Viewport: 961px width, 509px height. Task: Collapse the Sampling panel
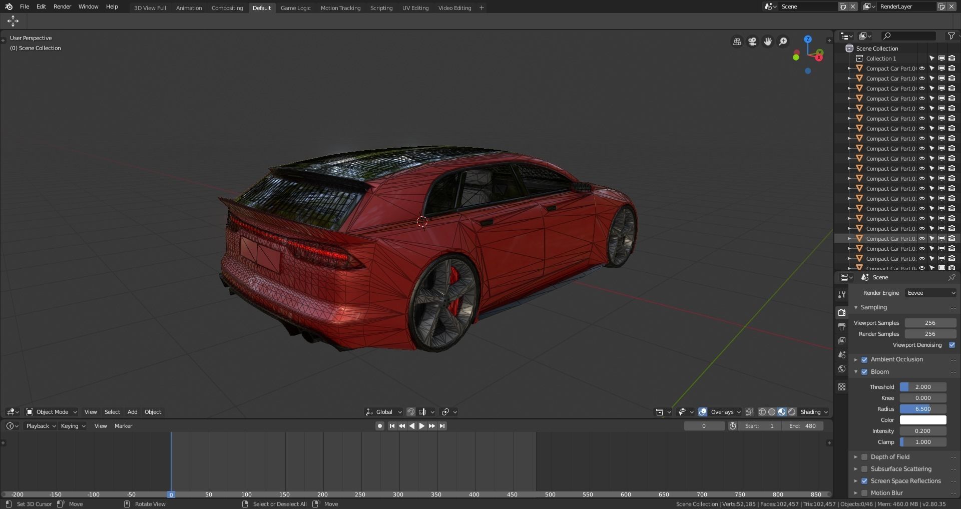click(x=856, y=307)
